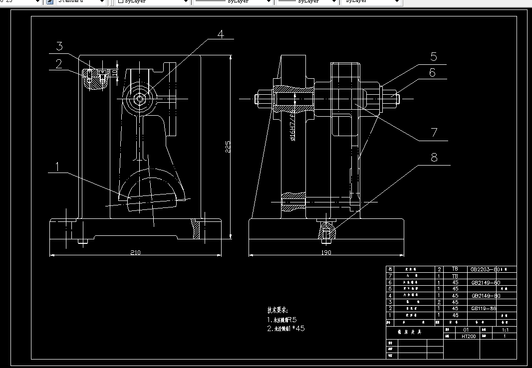Screen dimensions: 532x368
Task: Select balloon callout number 5
Action: click(434, 56)
